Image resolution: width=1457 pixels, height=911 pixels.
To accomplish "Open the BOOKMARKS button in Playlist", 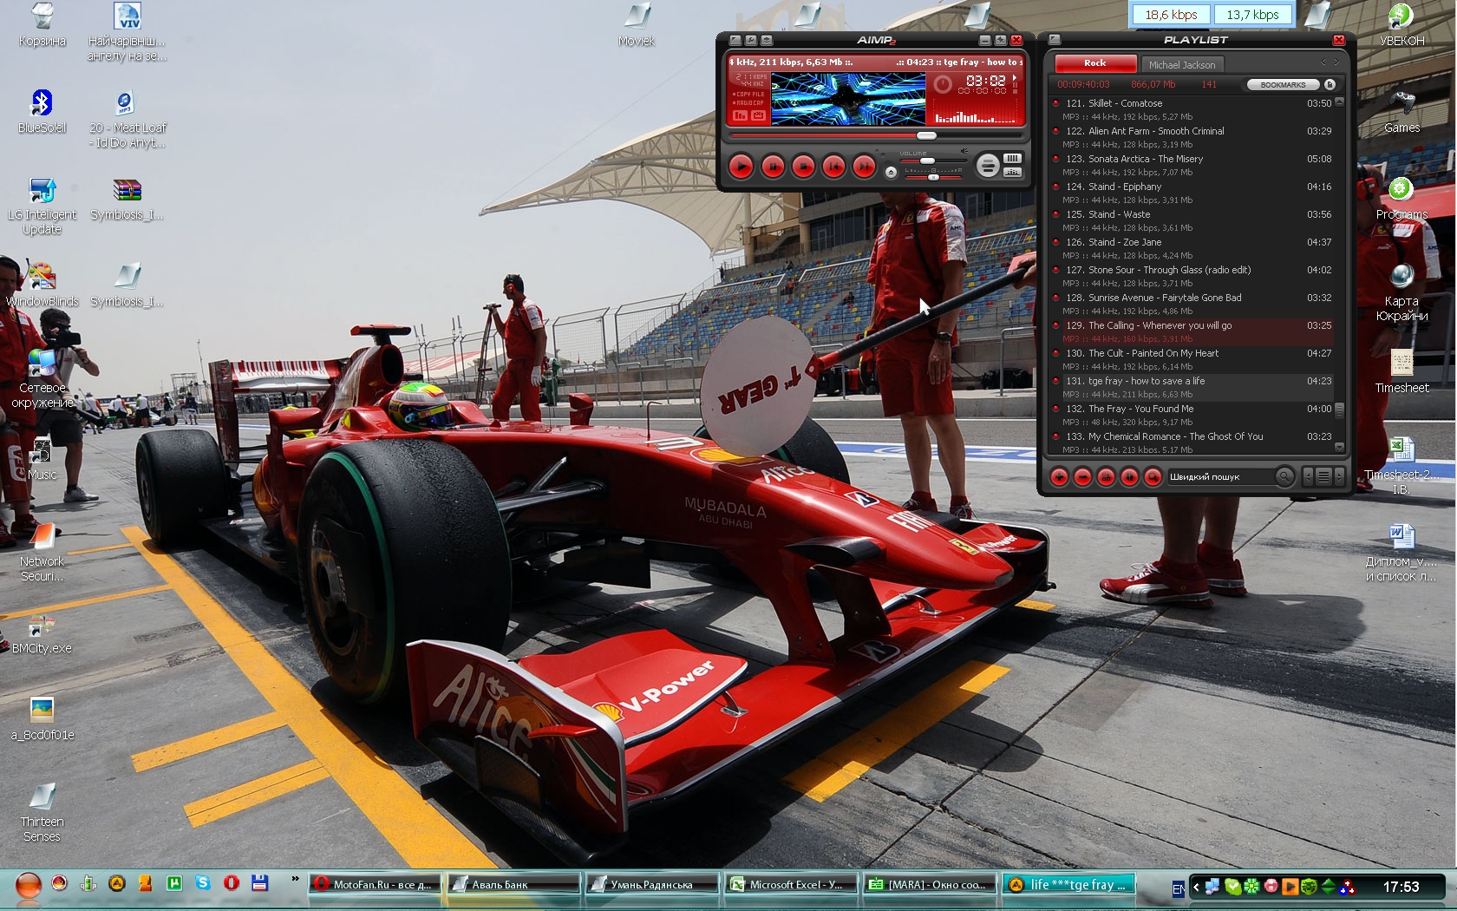I will [1283, 84].
